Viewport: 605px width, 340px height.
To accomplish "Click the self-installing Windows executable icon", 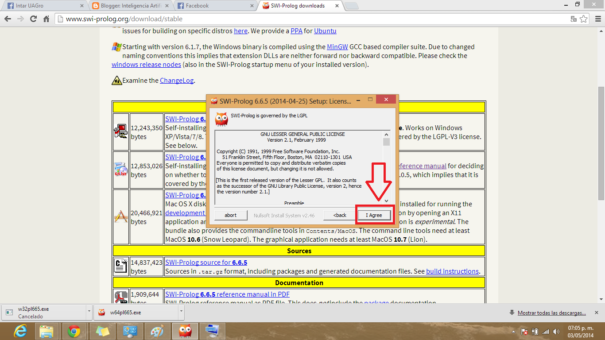I will [x=120, y=131].
